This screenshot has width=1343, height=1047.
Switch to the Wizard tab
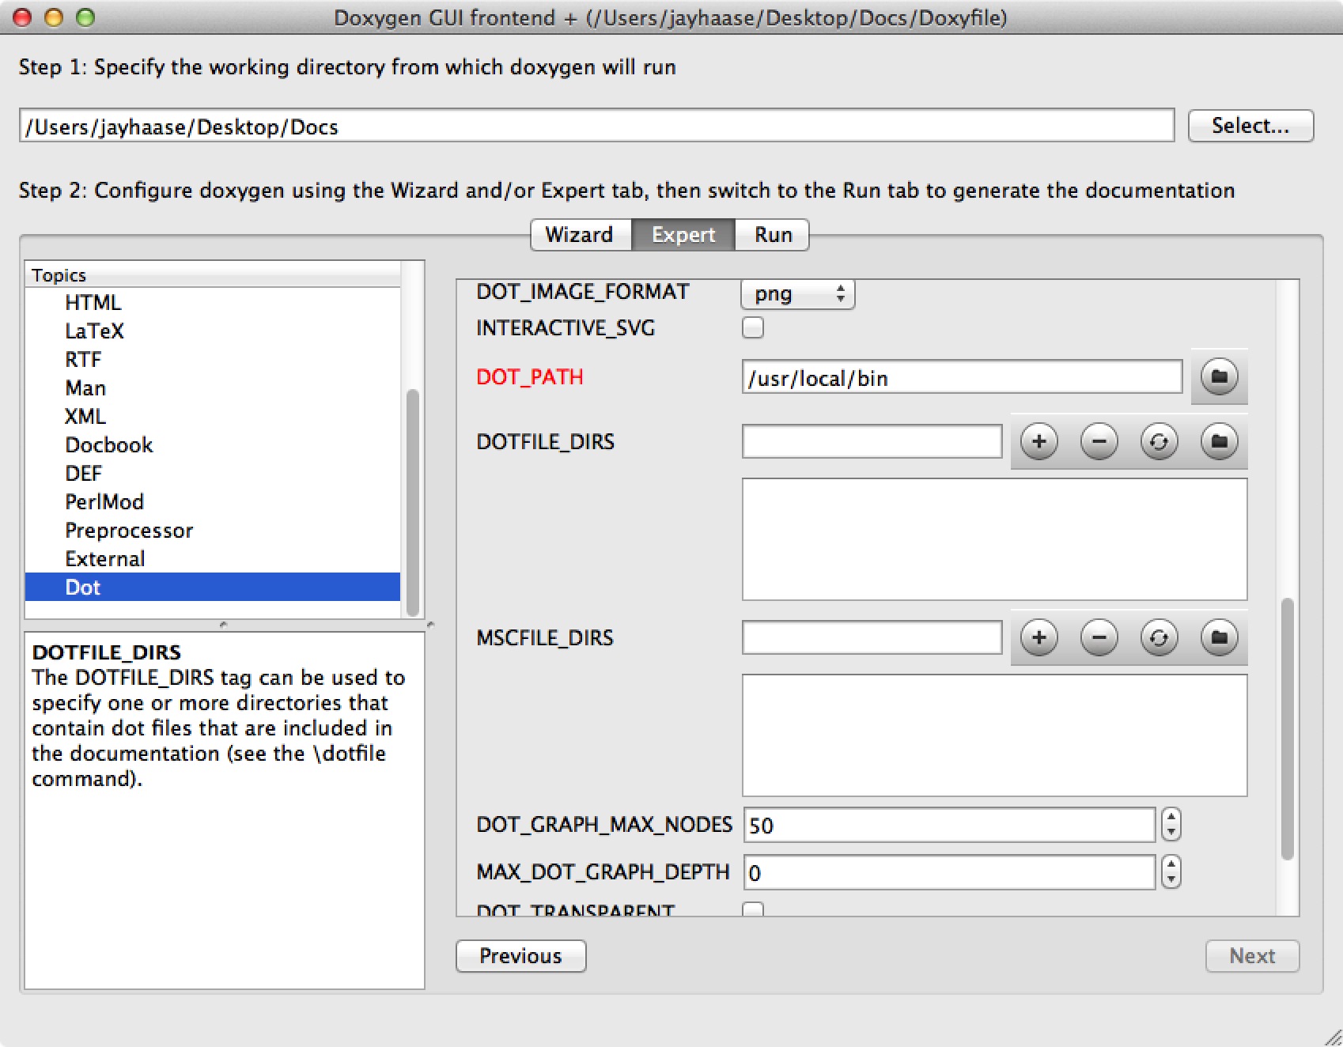pyautogui.click(x=580, y=235)
